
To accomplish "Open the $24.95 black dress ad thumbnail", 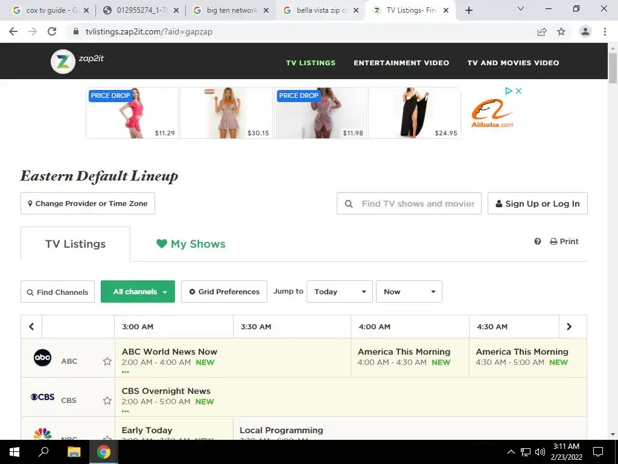I will point(414,113).
